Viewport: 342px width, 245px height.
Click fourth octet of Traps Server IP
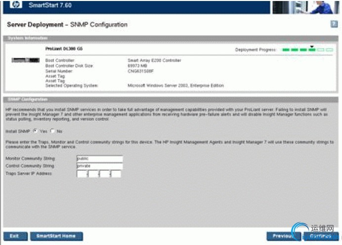(x=116, y=174)
